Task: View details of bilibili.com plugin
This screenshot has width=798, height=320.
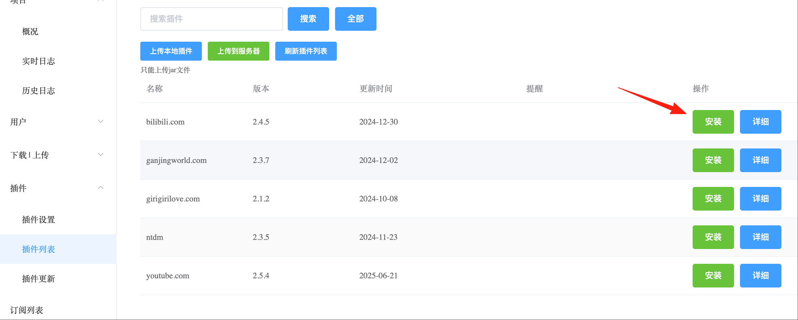Action: pos(760,122)
